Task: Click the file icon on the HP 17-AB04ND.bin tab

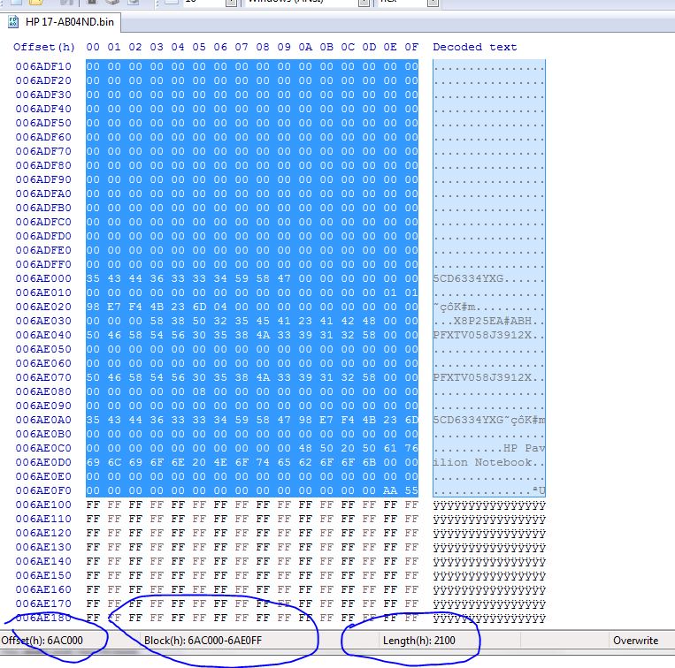Action: [13, 22]
